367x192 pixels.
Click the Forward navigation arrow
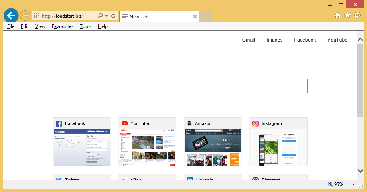[25, 16]
